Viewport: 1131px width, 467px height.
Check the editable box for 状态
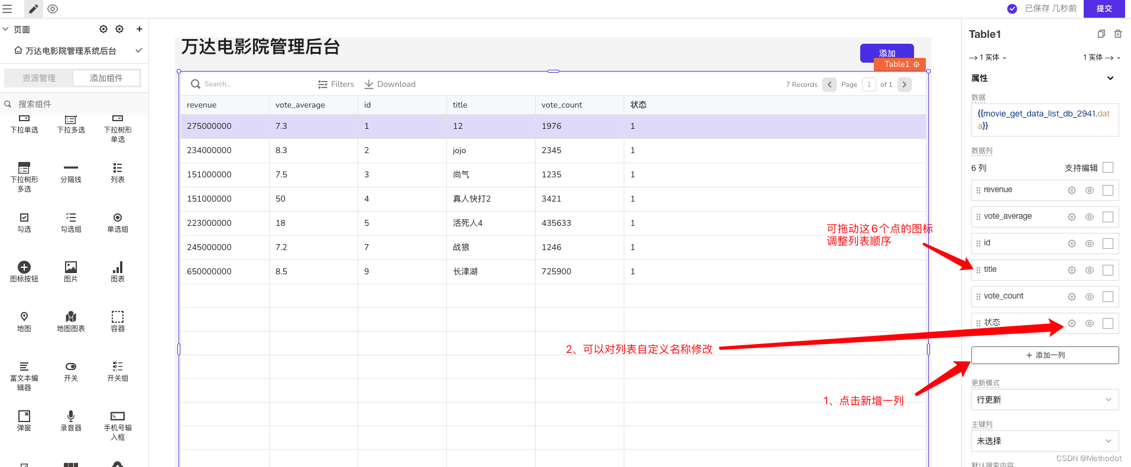click(x=1108, y=323)
